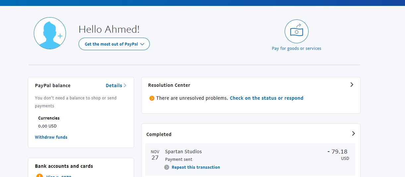Screen dimensions: 405x177
Task: Open the Get the most out of PayPal dropdown
Action: point(114,44)
